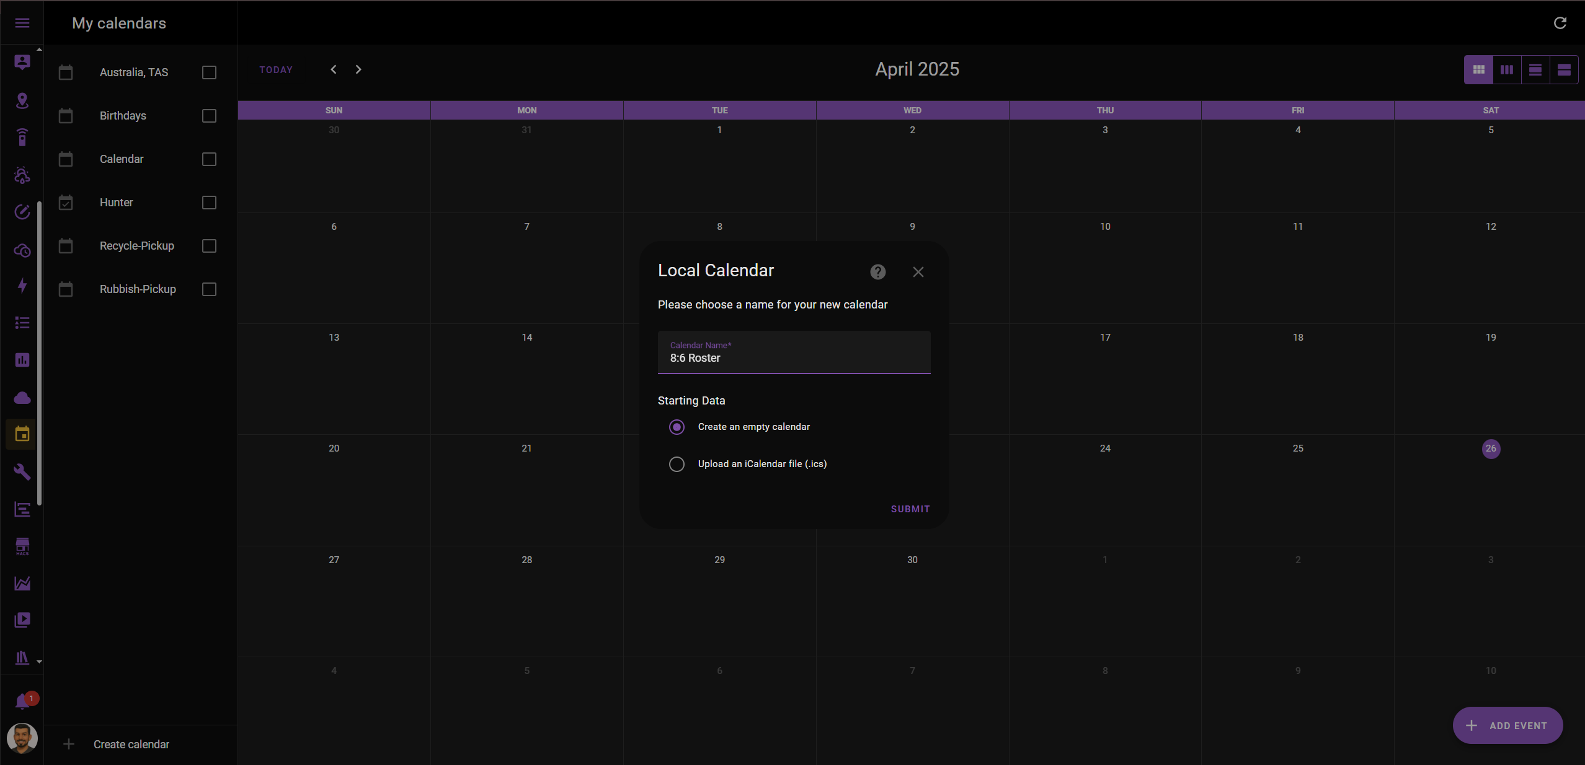This screenshot has width=1585, height=765.
Task: Switch to the list view layout
Action: pyautogui.click(x=1563, y=69)
